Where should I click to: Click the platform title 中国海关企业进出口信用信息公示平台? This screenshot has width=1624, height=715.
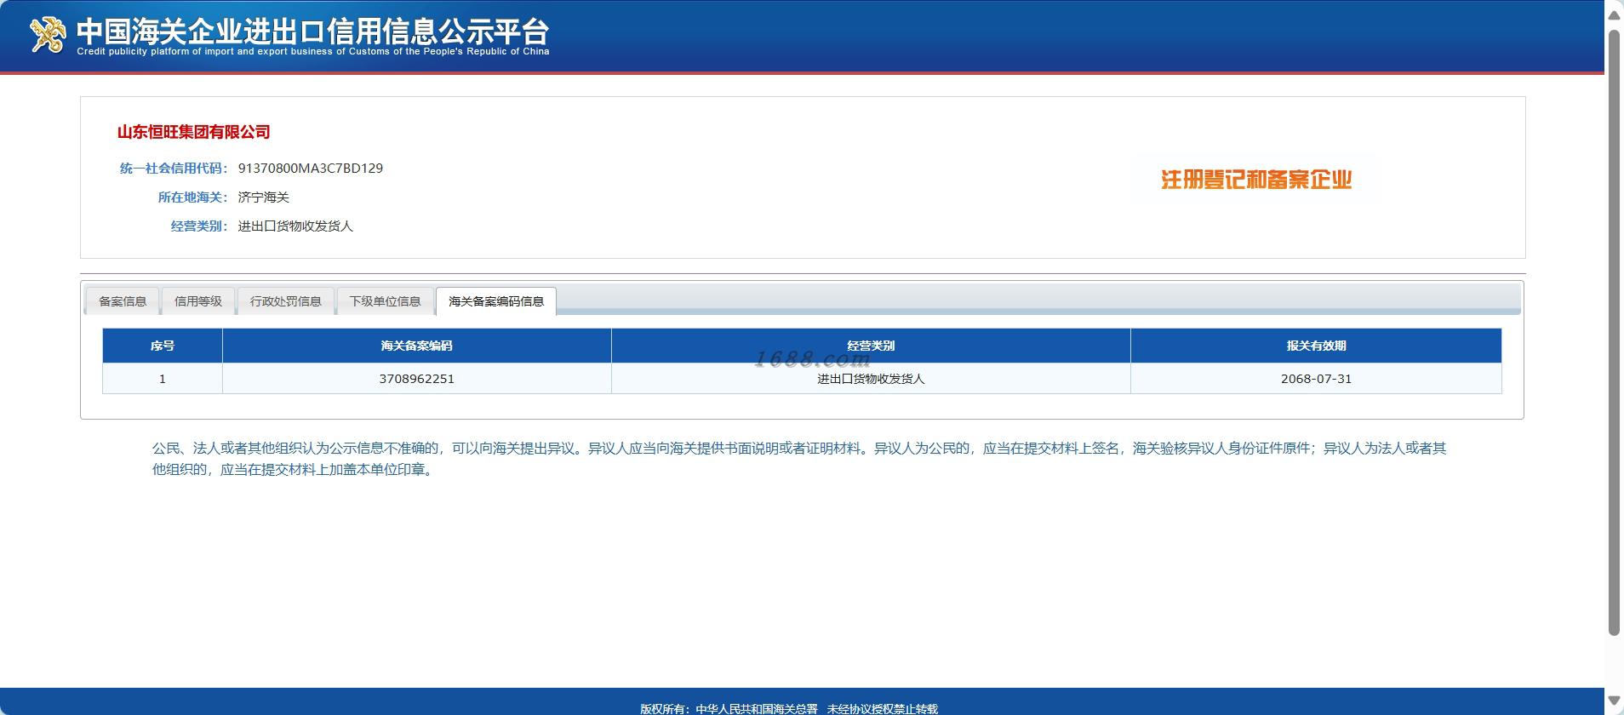pyautogui.click(x=313, y=31)
